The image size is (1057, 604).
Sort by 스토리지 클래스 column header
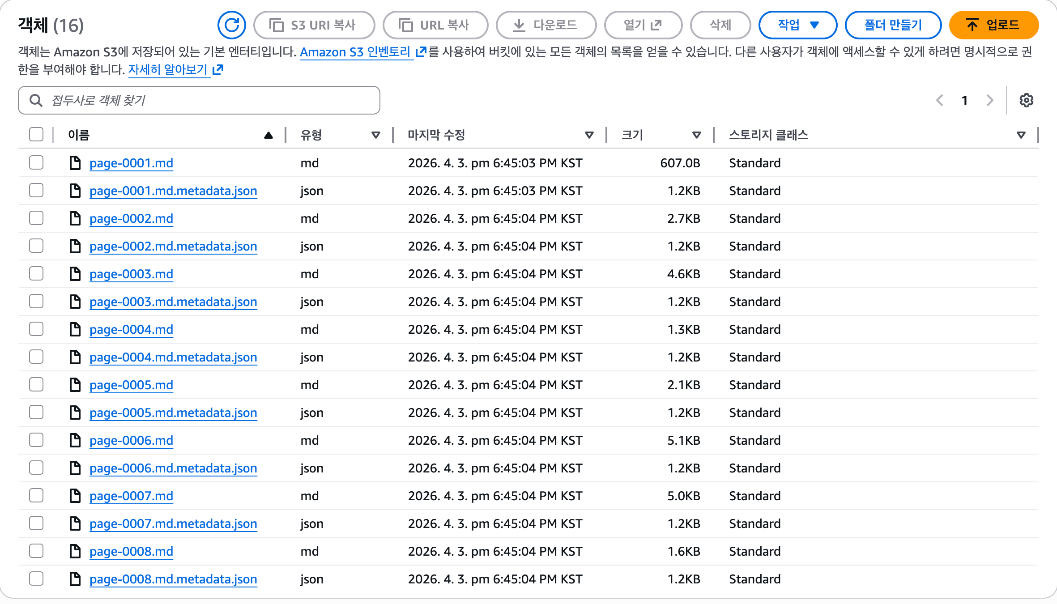[768, 135]
